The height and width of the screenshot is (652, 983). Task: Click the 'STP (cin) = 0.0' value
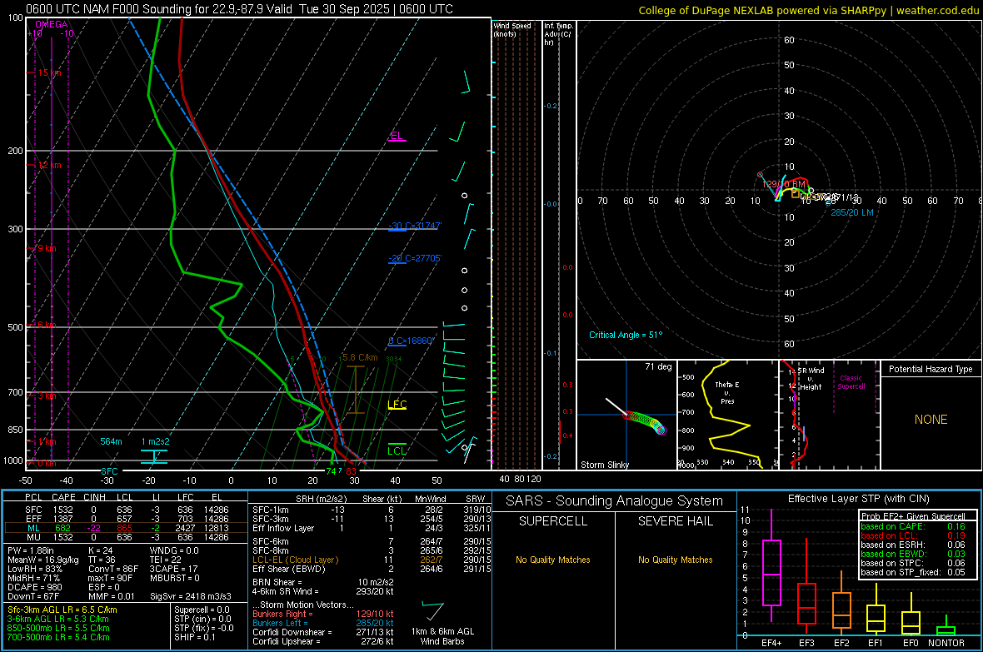pyautogui.click(x=202, y=619)
